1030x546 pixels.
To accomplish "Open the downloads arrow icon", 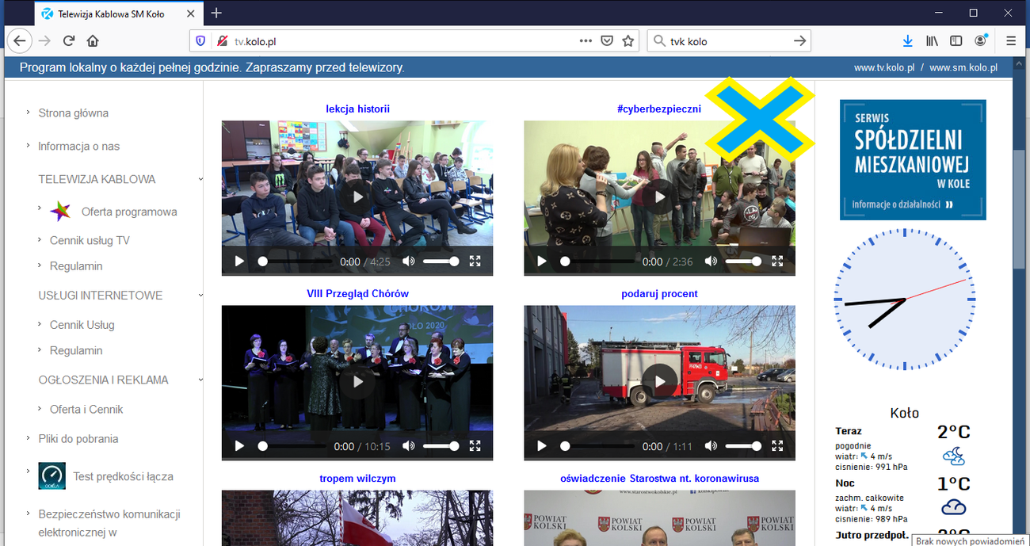I will tap(909, 40).
